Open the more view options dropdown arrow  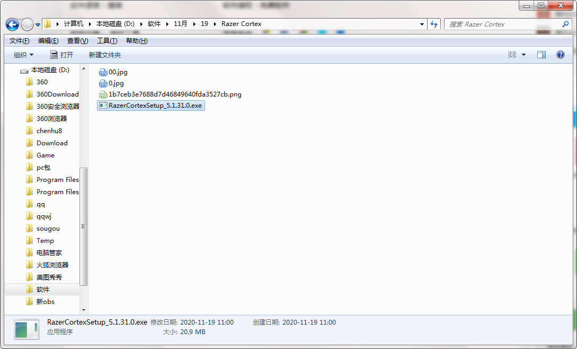(523, 55)
